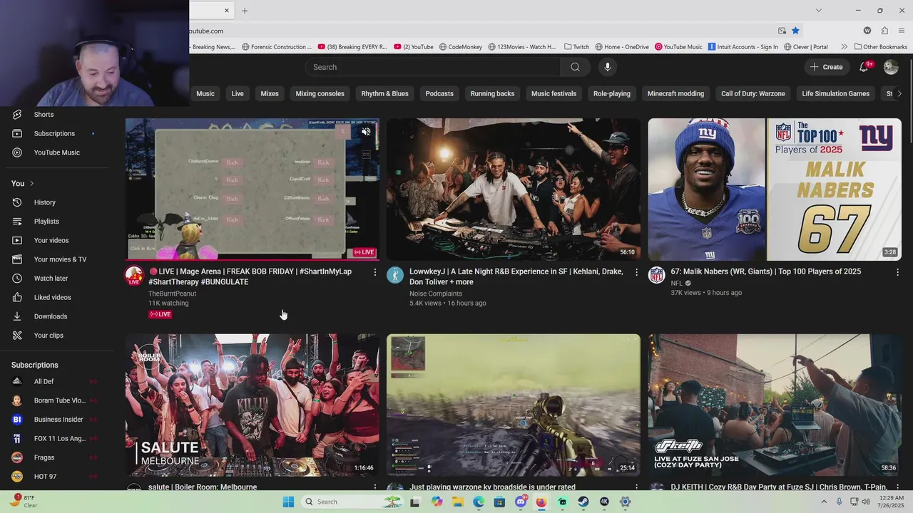
Task: Open the DJ Keith Fuze San Jose thumbnail
Action: (x=775, y=405)
